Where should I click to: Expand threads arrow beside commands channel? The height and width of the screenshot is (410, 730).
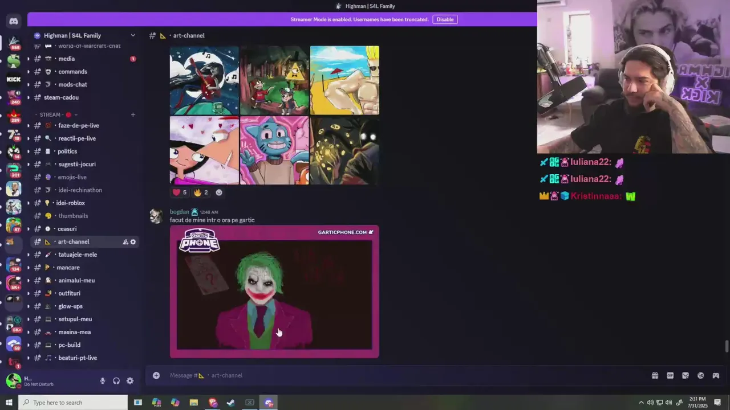click(29, 72)
